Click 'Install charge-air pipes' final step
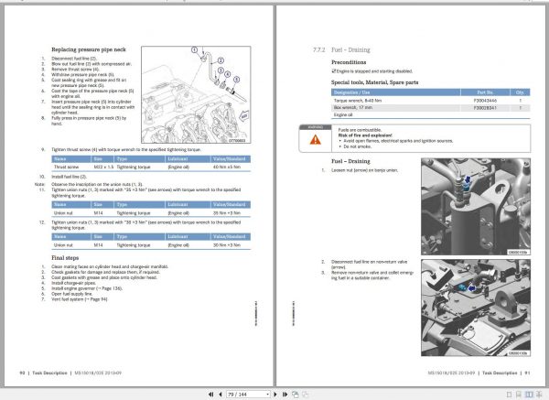 point(73,283)
